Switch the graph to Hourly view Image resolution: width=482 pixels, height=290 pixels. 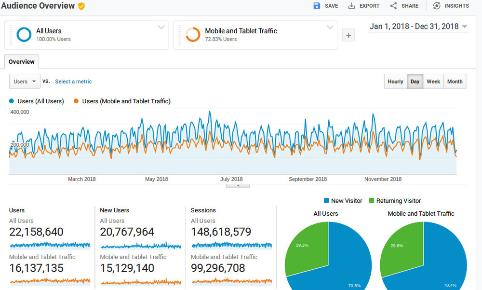[x=395, y=82]
